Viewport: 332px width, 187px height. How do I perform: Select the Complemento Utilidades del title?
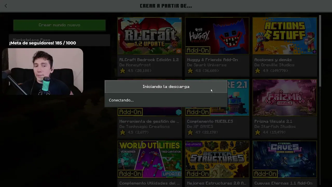(x=149, y=183)
